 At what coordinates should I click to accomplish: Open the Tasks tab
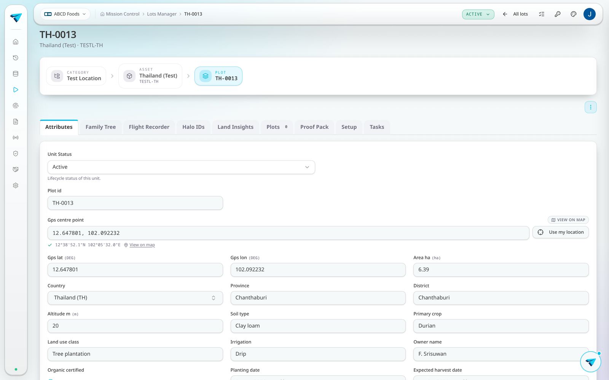click(377, 127)
